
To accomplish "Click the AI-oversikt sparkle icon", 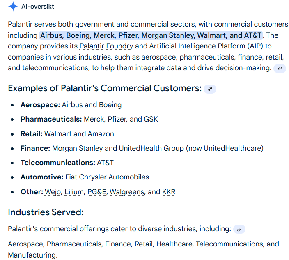I will pyautogui.click(x=13, y=7).
